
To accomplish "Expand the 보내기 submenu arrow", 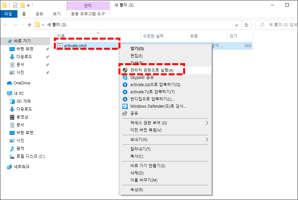I will 207,140.
